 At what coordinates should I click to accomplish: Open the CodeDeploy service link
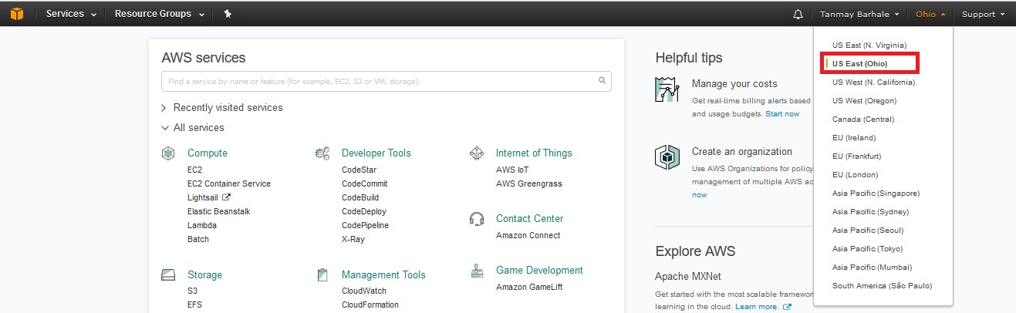click(x=364, y=211)
